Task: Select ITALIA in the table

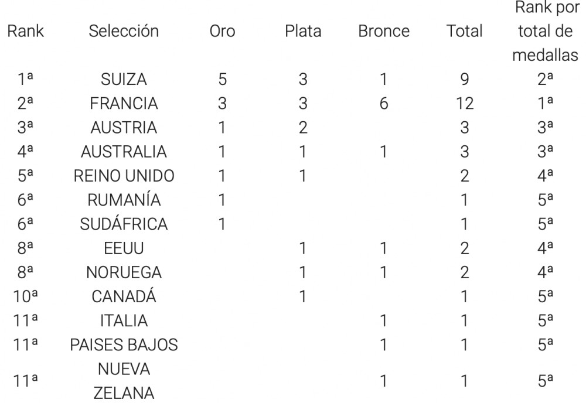Action: [124, 321]
